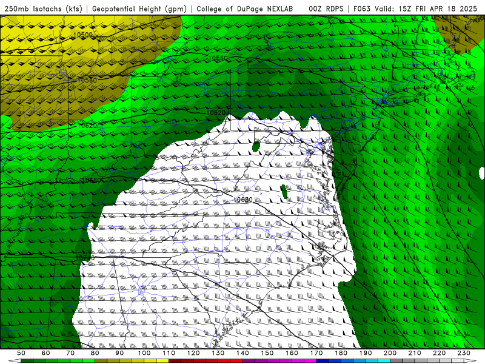
Task: Click the 200 tick label on the color bar
Action: tap(390, 353)
